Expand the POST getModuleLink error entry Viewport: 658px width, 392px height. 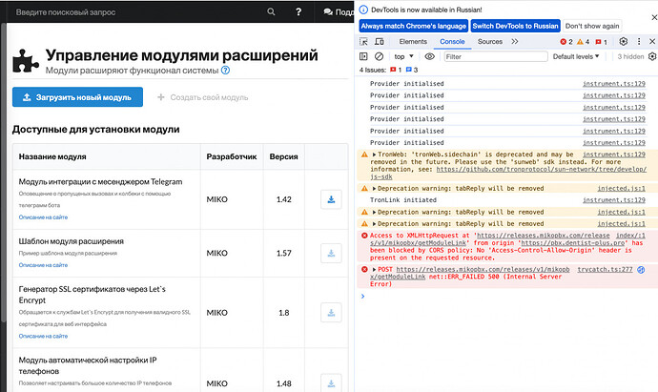tap(374, 270)
